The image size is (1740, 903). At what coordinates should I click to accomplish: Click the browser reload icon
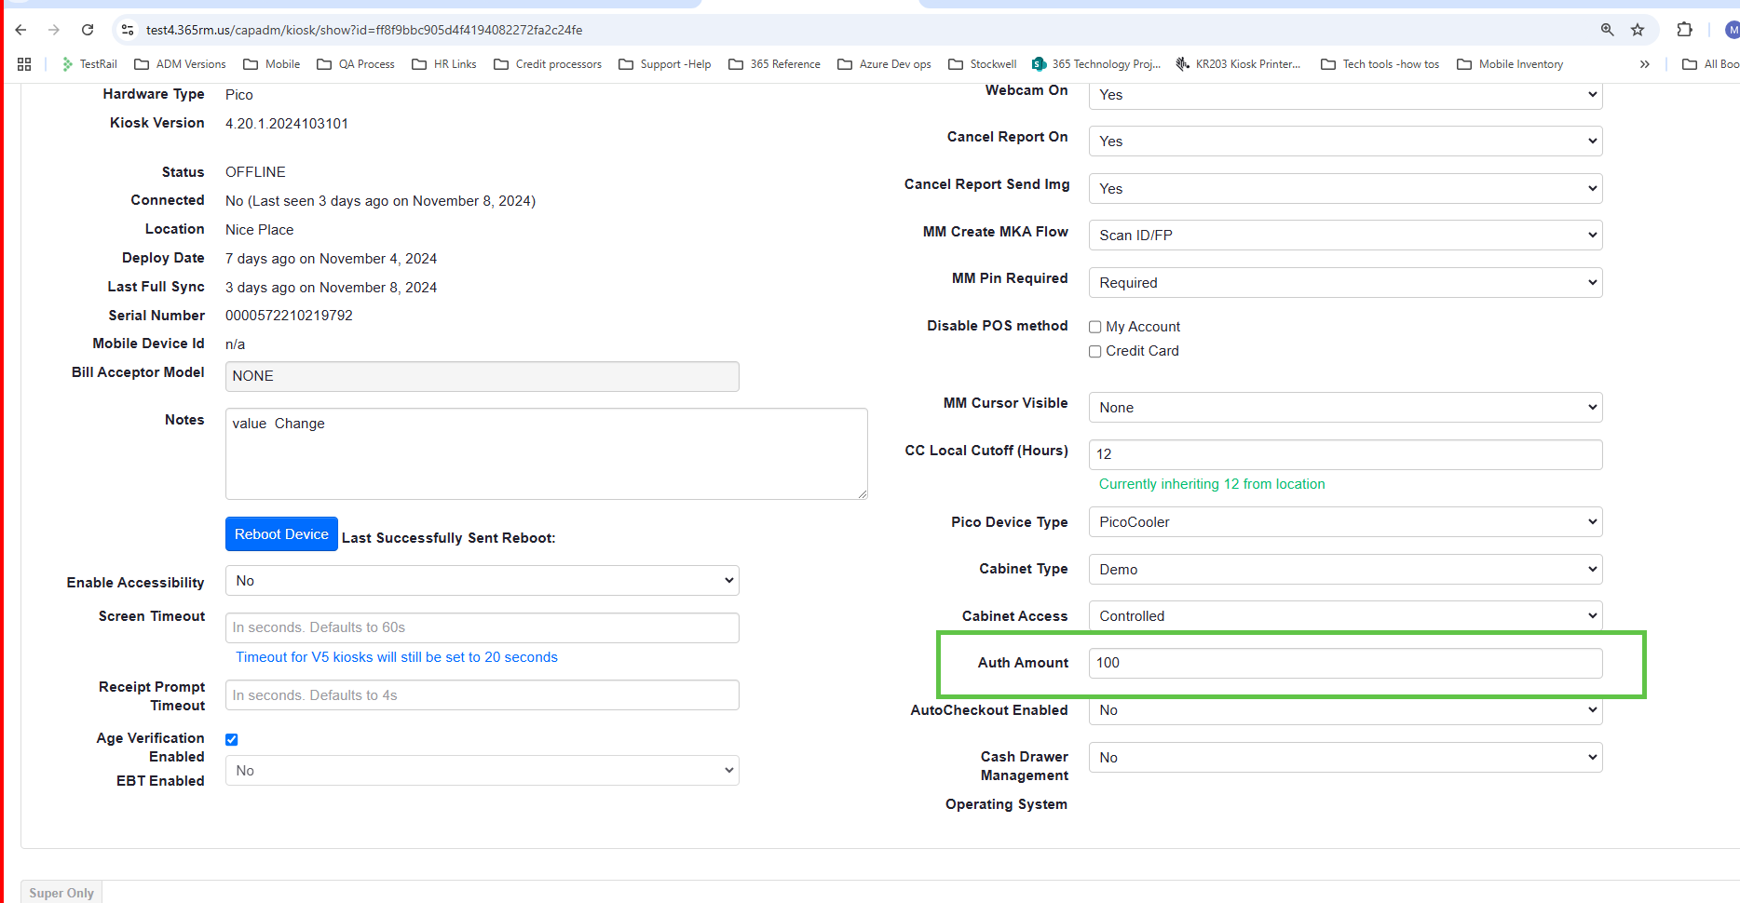[x=88, y=30]
